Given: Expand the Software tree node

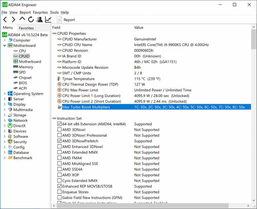Looking at the screenshot, I should click(x=4, y=136).
